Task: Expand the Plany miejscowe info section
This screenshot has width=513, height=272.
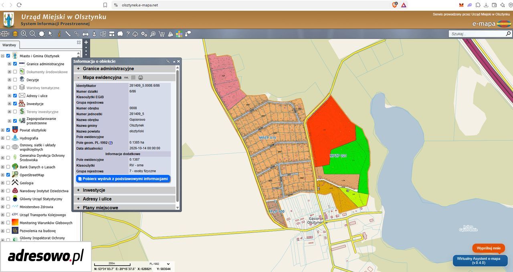Action: 125,207
